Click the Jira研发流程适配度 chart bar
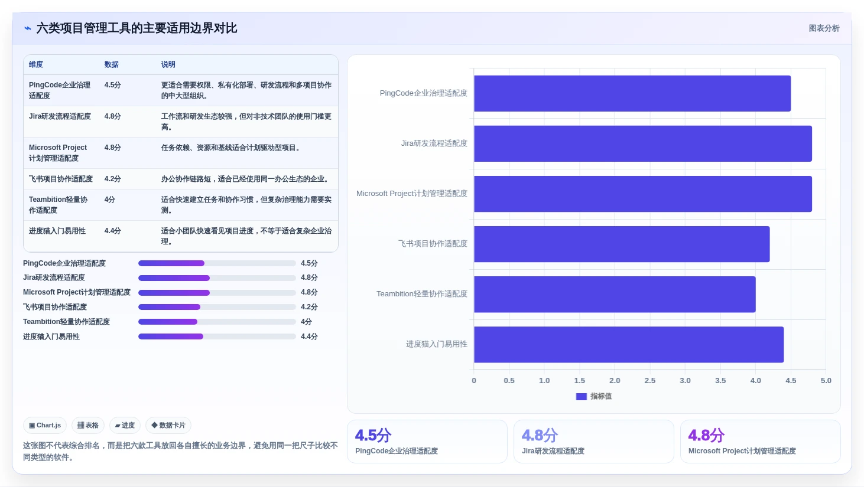The height and width of the screenshot is (487, 864). pyautogui.click(x=643, y=143)
